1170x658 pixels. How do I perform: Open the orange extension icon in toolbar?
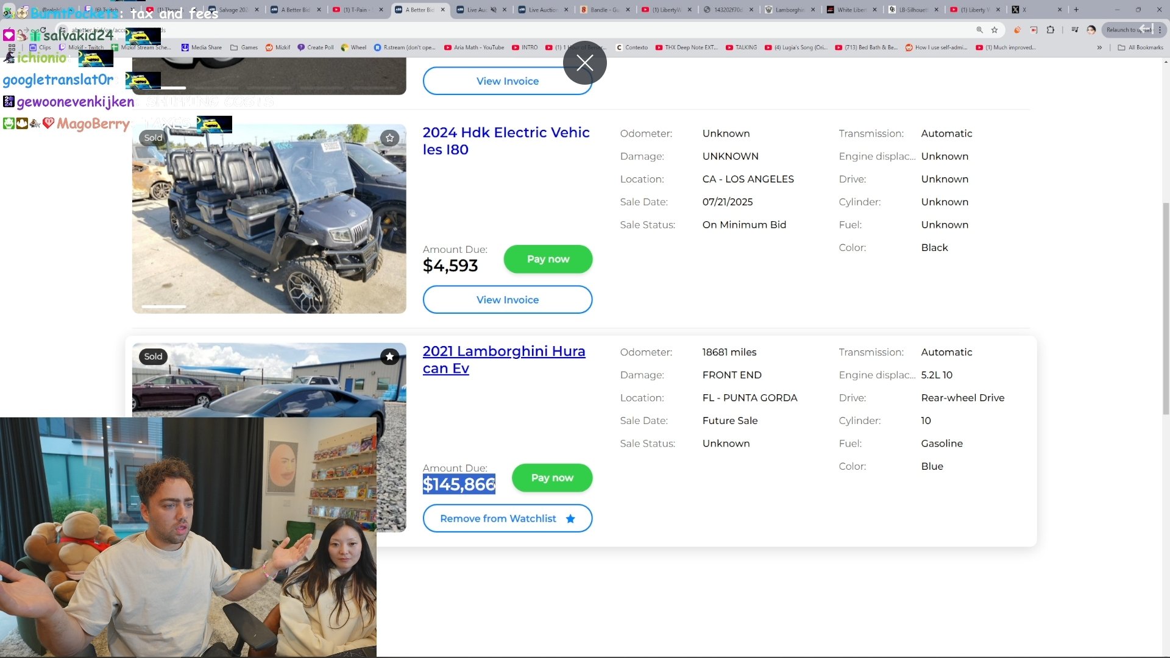[1017, 30]
